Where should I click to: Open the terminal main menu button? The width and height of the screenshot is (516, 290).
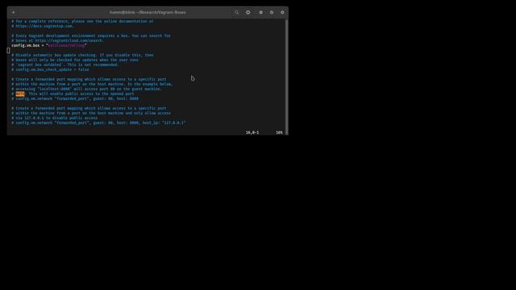tap(248, 13)
